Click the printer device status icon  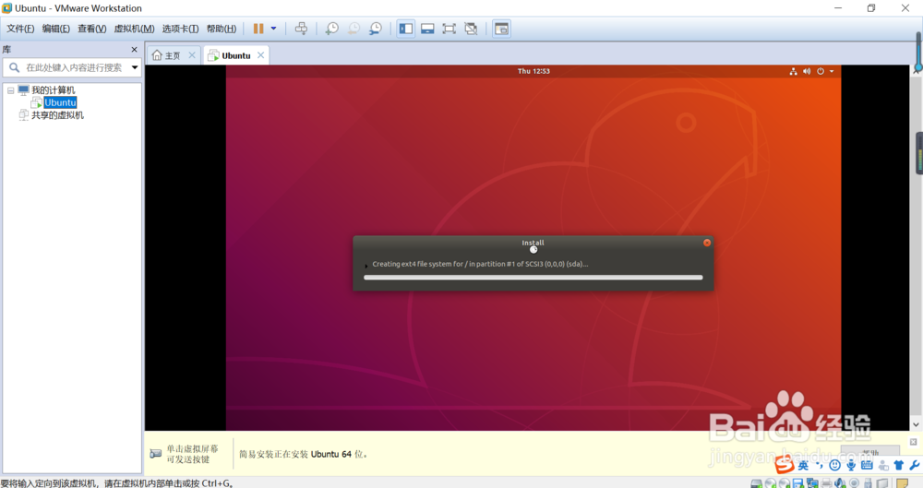point(826,483)
